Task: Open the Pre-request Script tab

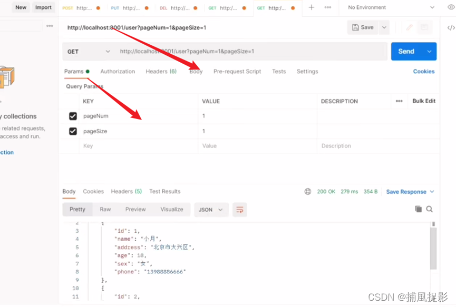Action: coord(237,72)
